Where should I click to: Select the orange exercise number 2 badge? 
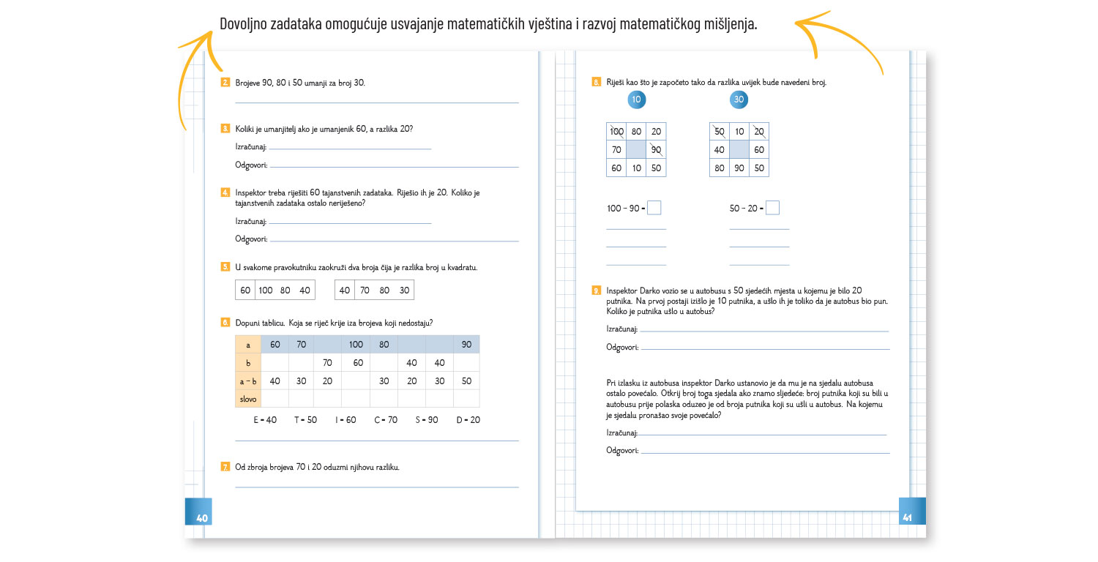(x=225, y=83)
